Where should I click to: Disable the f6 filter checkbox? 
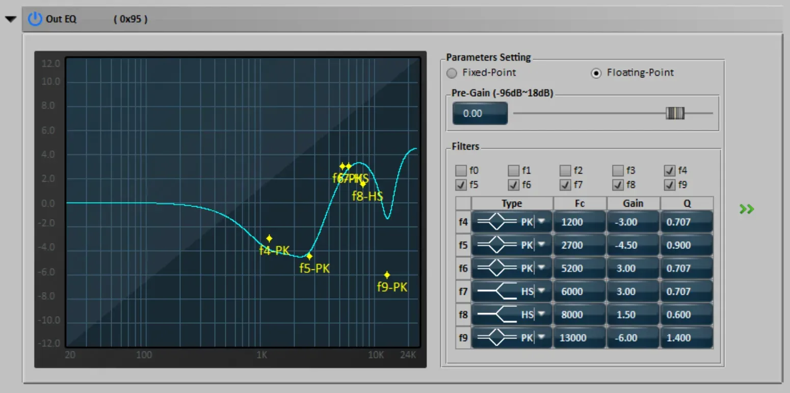click(513, 185)
